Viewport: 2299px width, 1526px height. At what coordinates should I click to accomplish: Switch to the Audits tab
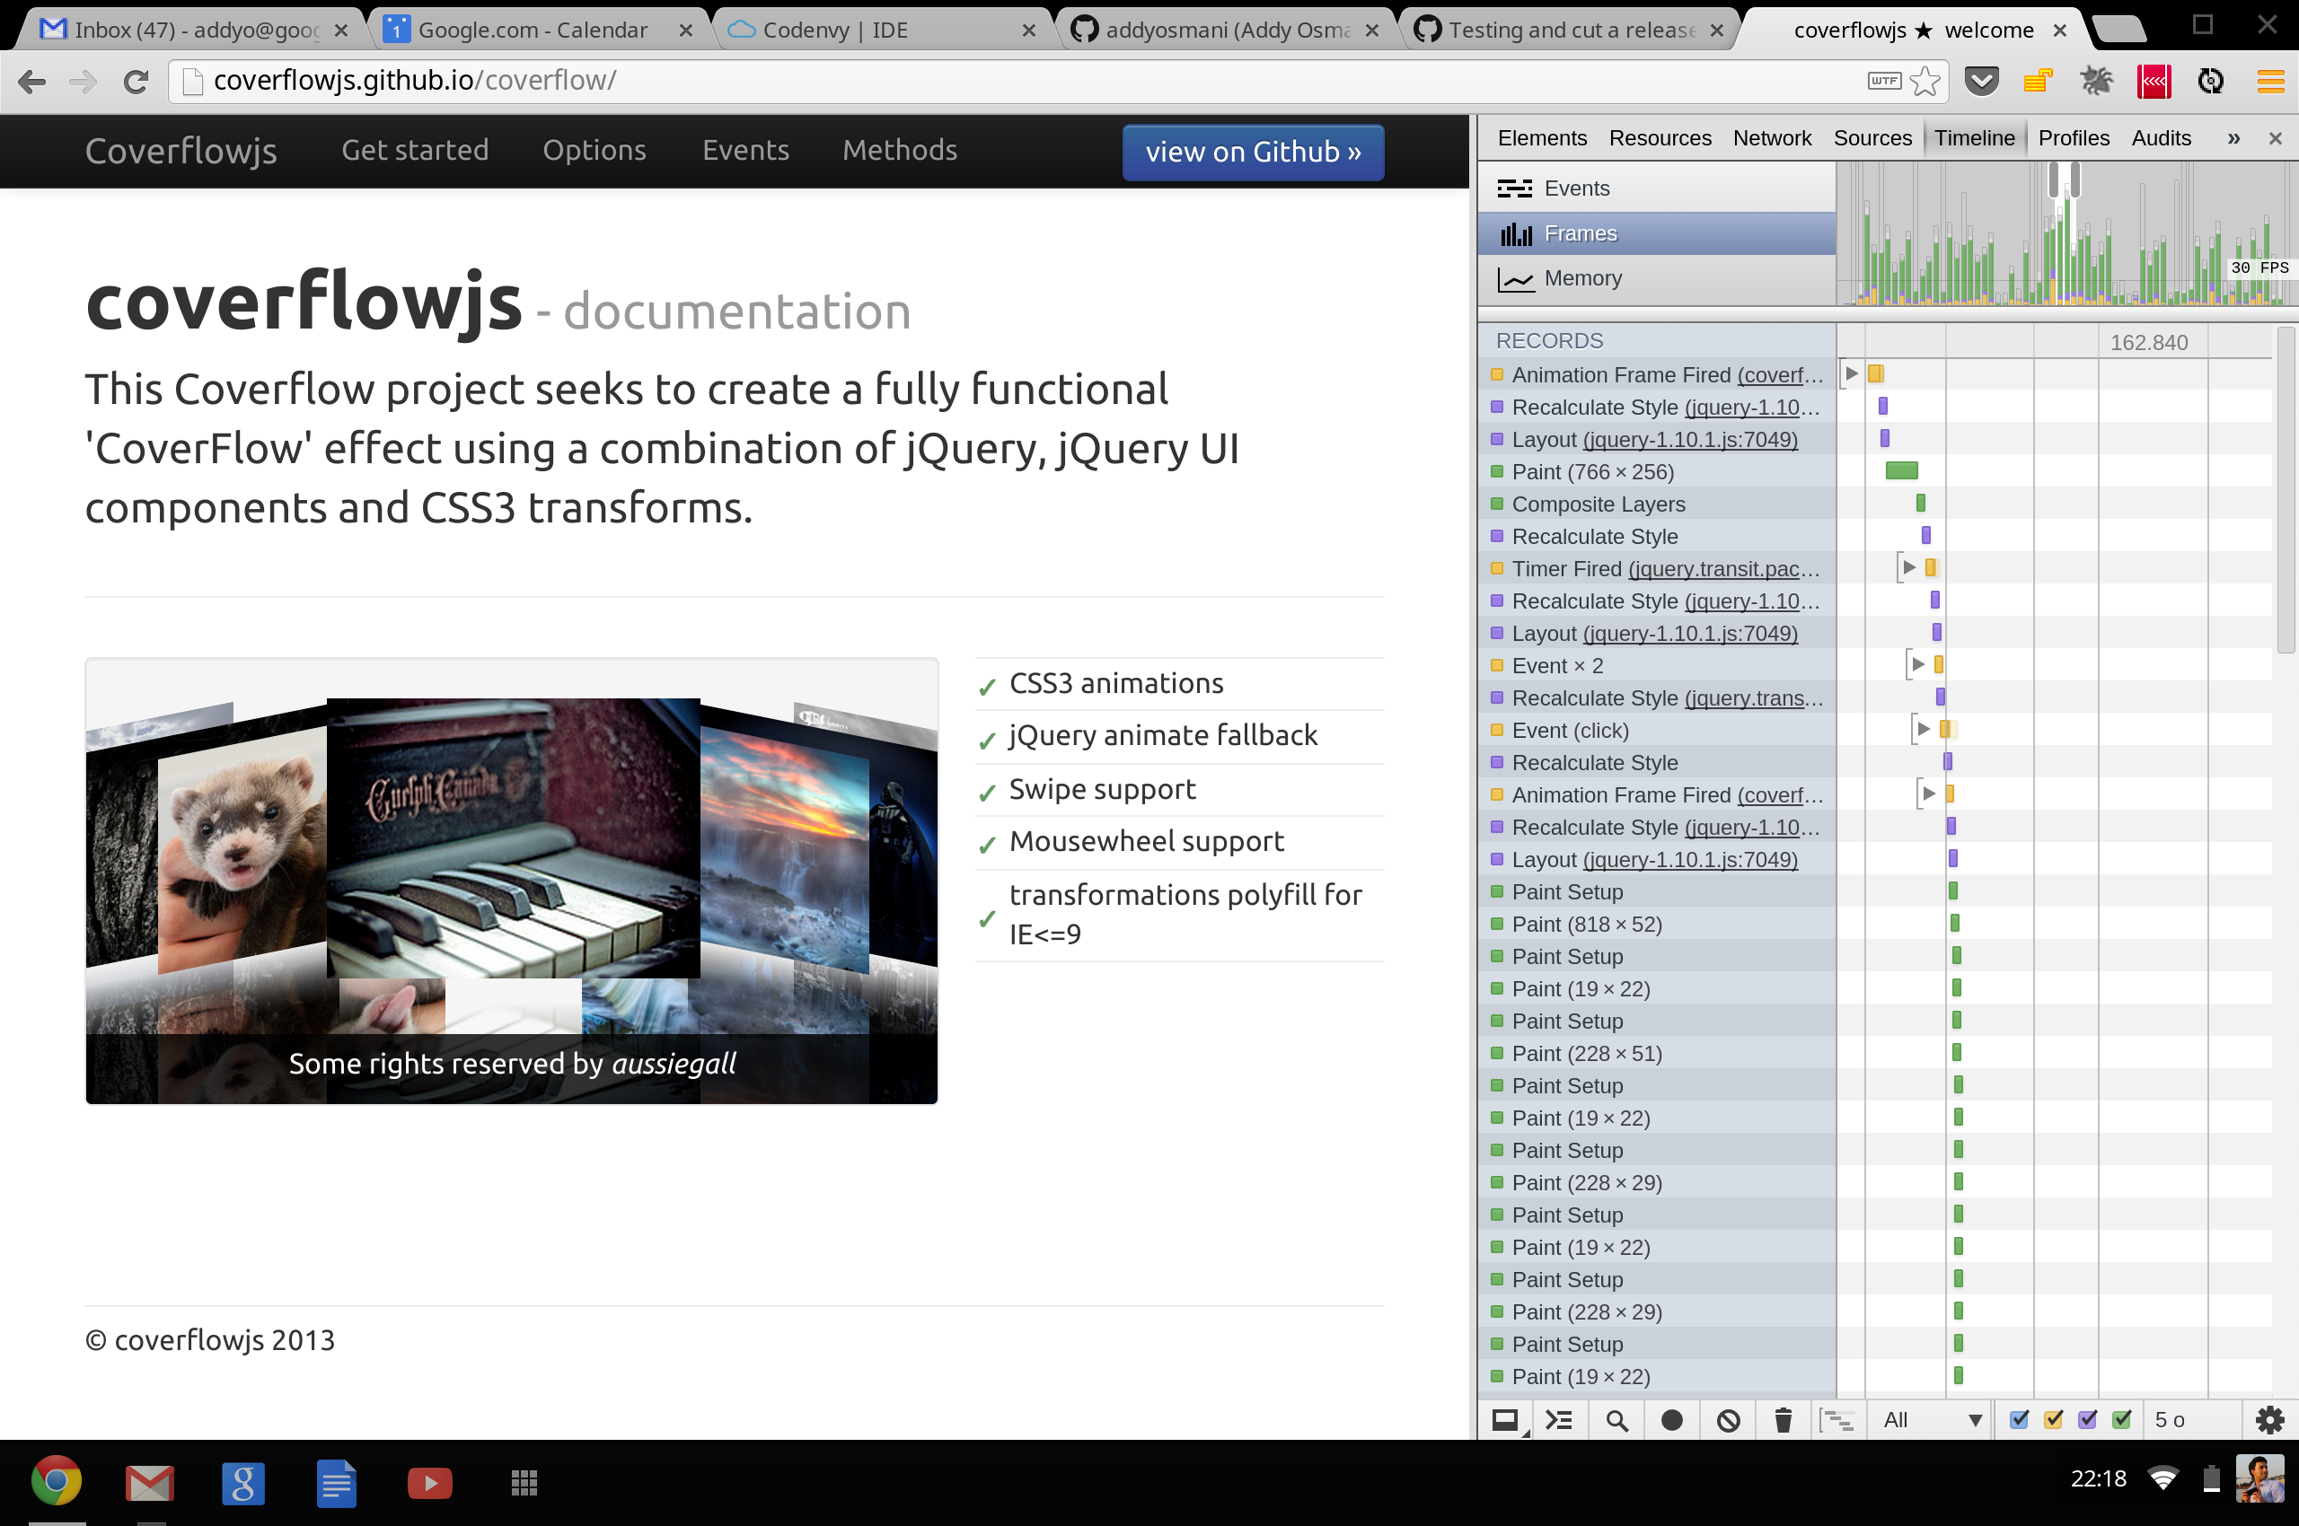(x=2161, y=138)
